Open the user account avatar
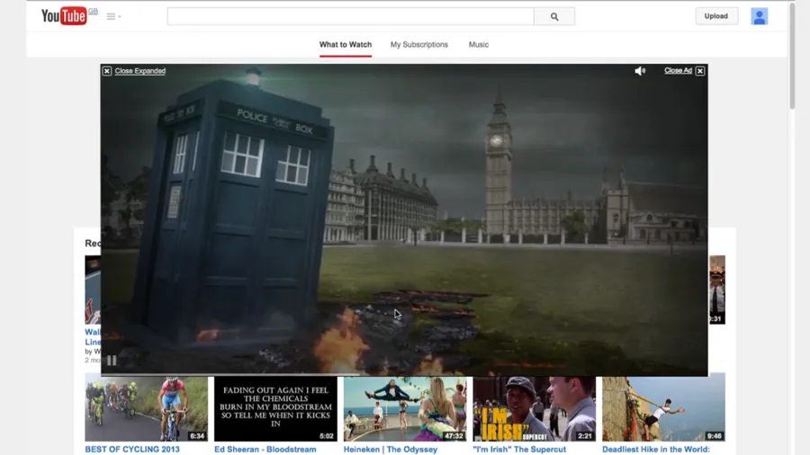 click(759, 16)
